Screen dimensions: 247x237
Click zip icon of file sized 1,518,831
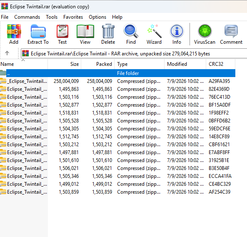coord(3,113)
